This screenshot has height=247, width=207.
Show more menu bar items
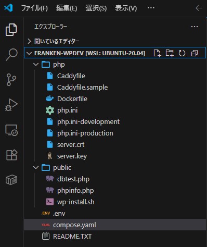click(151, 8)
